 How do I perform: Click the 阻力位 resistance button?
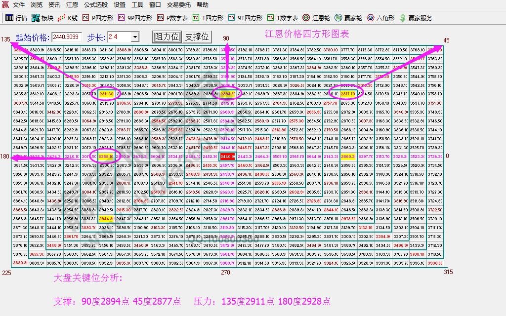pyautogui.click(x=167, y=37)
